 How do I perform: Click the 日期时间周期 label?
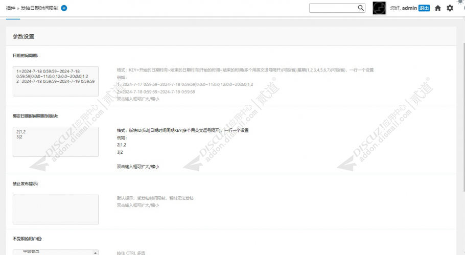[25, 56]
